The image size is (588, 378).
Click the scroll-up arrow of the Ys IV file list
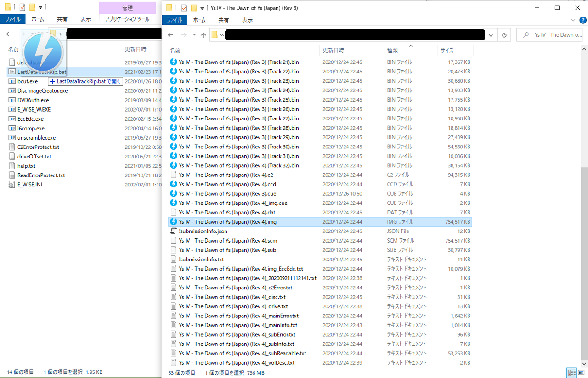click(584, 49)
